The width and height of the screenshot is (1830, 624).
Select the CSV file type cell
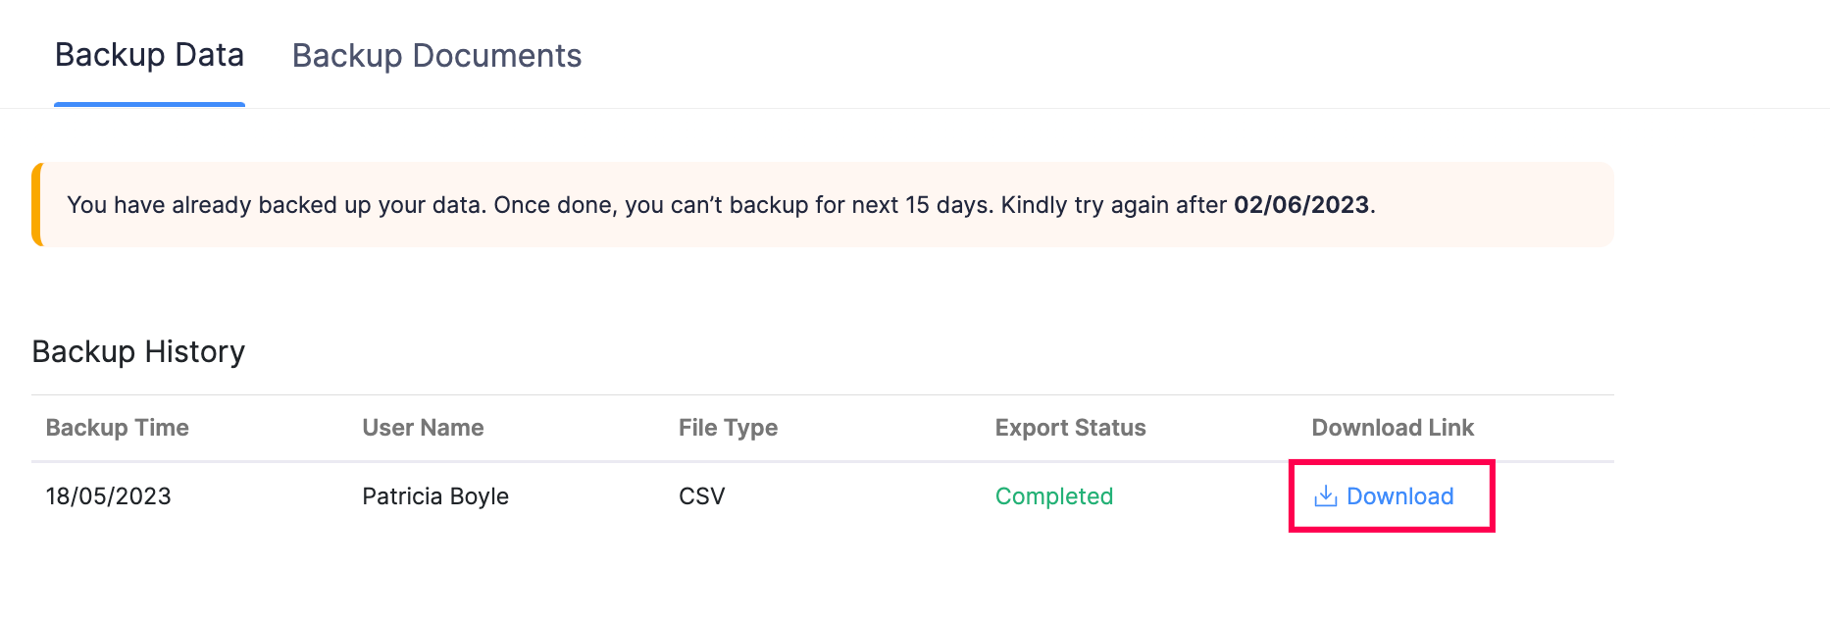700,496
